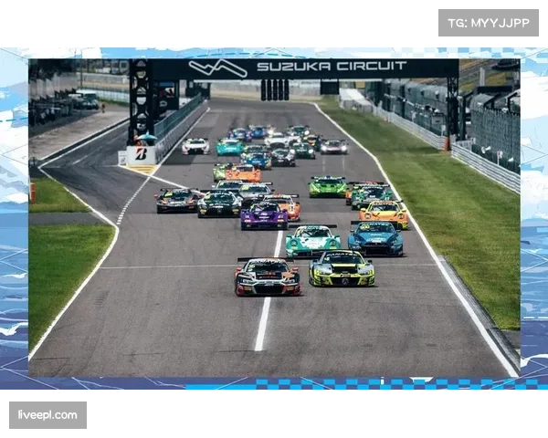The width and height of the screenshot is (548, 438).
Task: Click the yellow-red car on the right
Action: click(x=384, y=214)
